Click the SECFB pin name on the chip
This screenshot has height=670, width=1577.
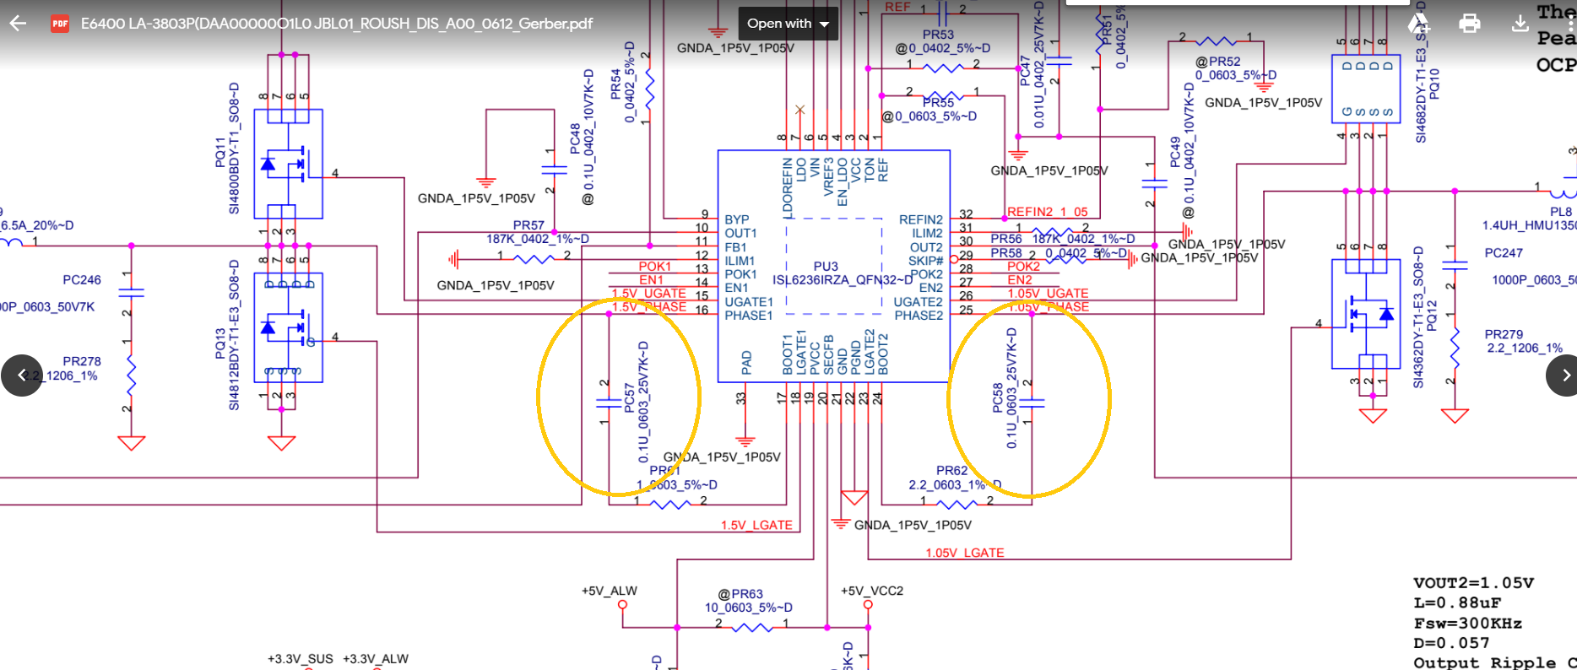828,354
